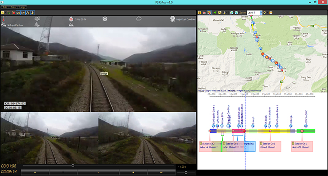Click the skip-to-end playback button
The width and height of the screenshot is (328, 176).
click(x=161, y=172)
